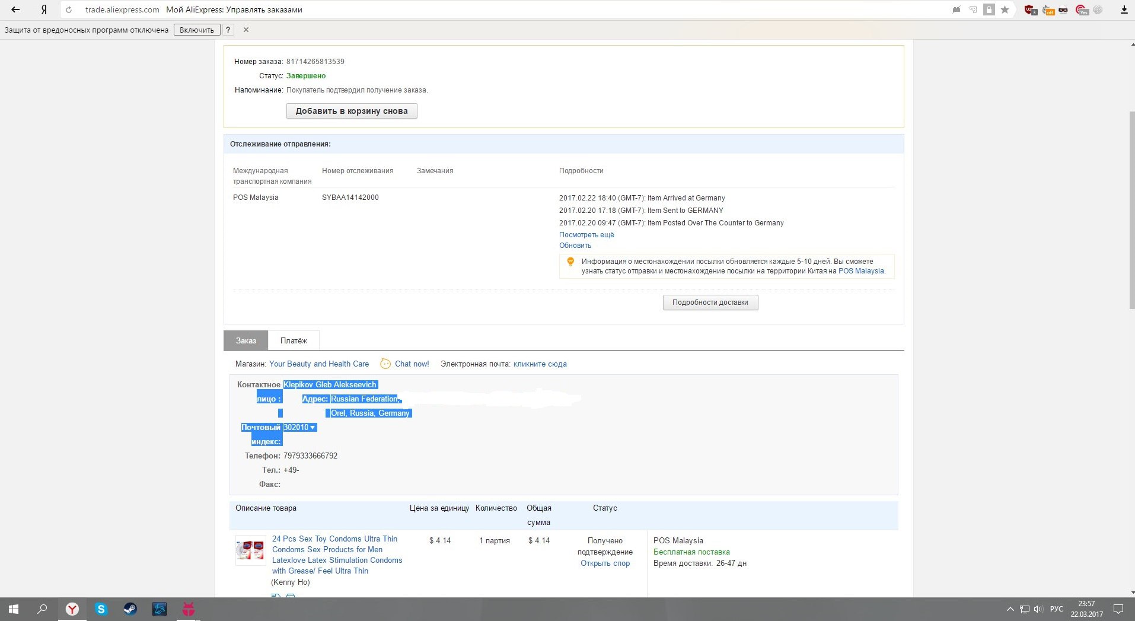Open the Battle.net taskbar icon

[160, 609]
